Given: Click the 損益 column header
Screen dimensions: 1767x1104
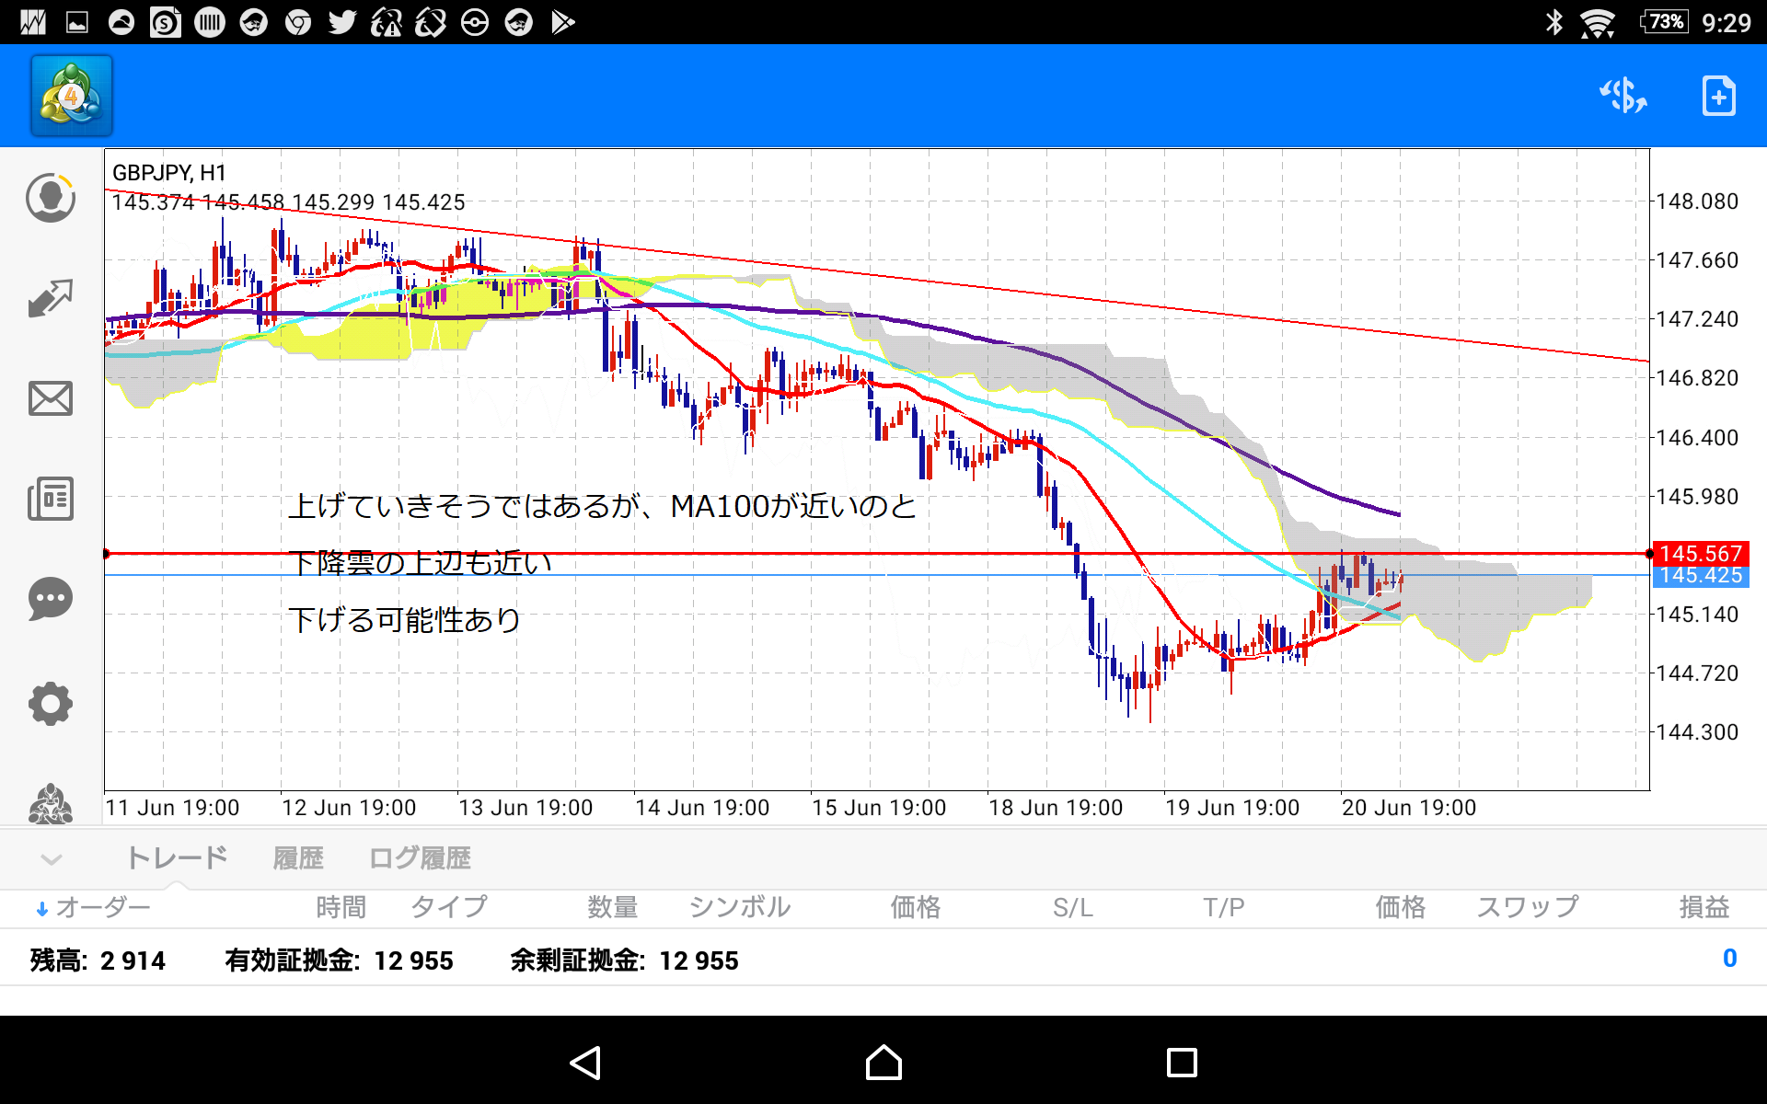Looking at the screenshot, I should [1703, 908].
